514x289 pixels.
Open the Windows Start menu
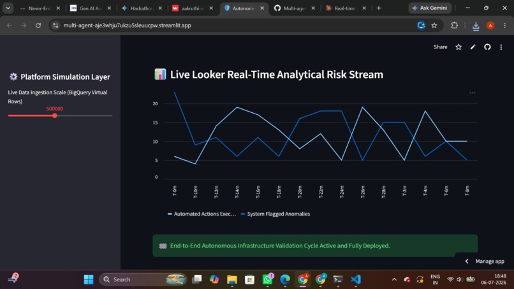coord(89,279)
